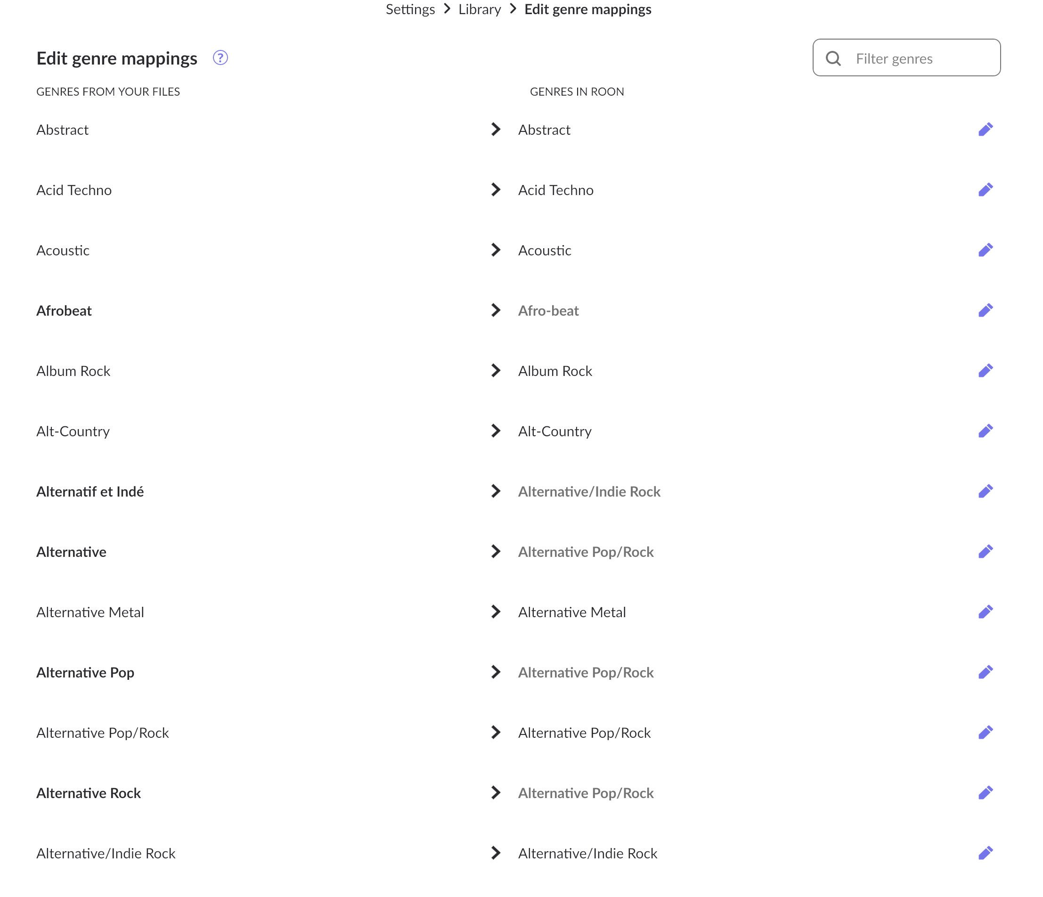Click pencil icon next to Alternative Metal
1043x897 pixels.
point(985,612)
